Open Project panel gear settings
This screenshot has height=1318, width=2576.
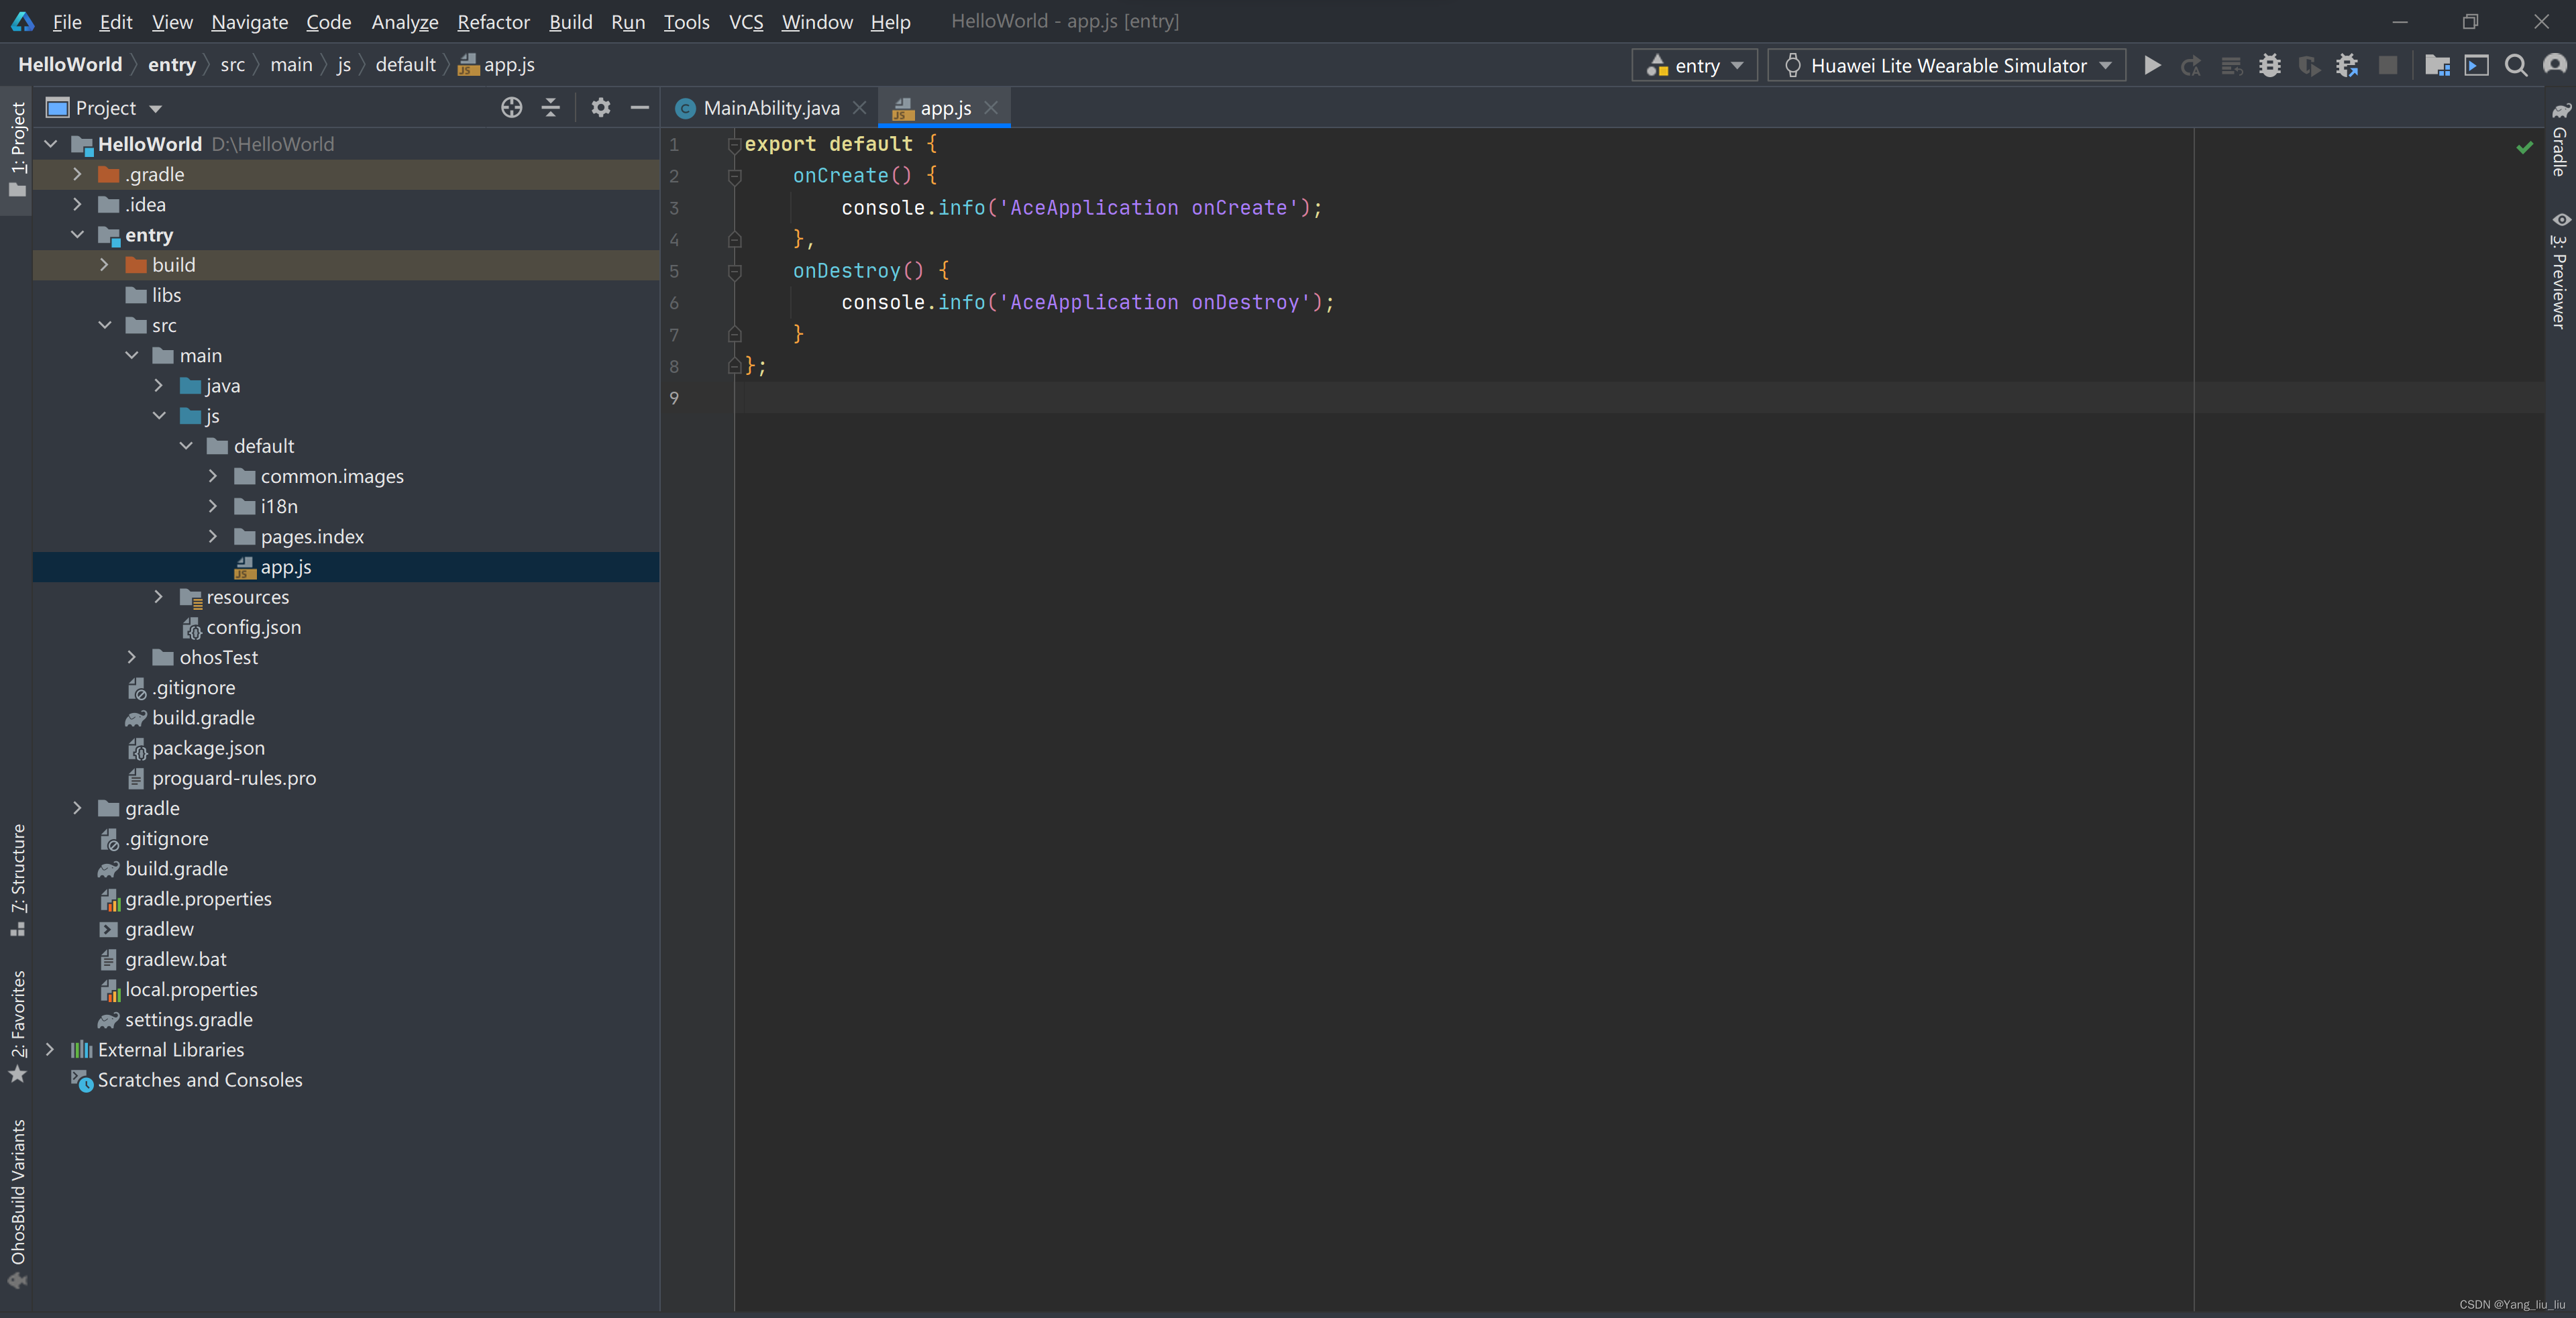[600, 108]
